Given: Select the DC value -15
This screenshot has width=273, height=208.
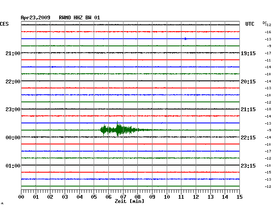Looking at the screenshot, I should click(268, 172).
